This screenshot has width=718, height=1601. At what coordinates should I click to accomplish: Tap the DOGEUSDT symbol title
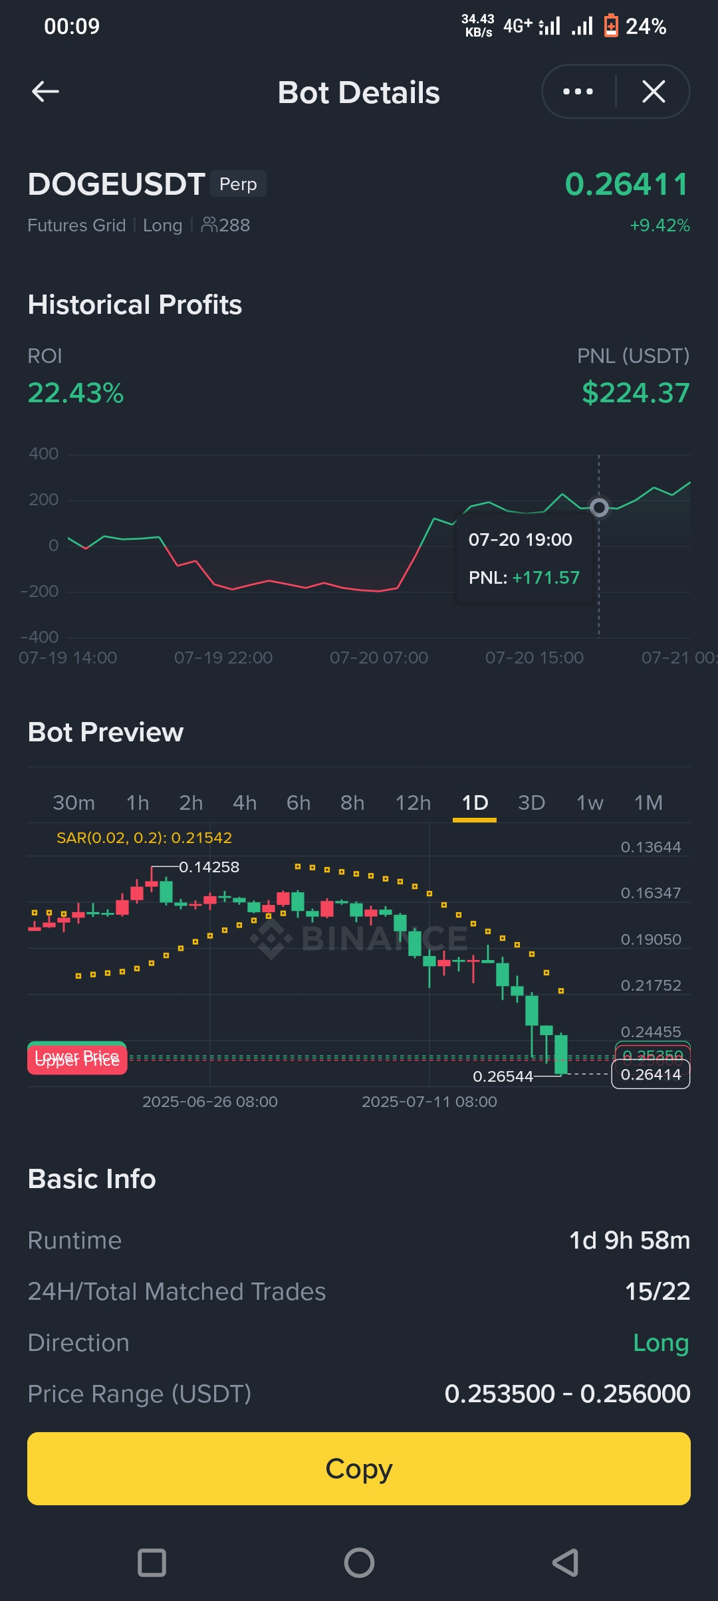pyautogui.click(x=116, y=184)
